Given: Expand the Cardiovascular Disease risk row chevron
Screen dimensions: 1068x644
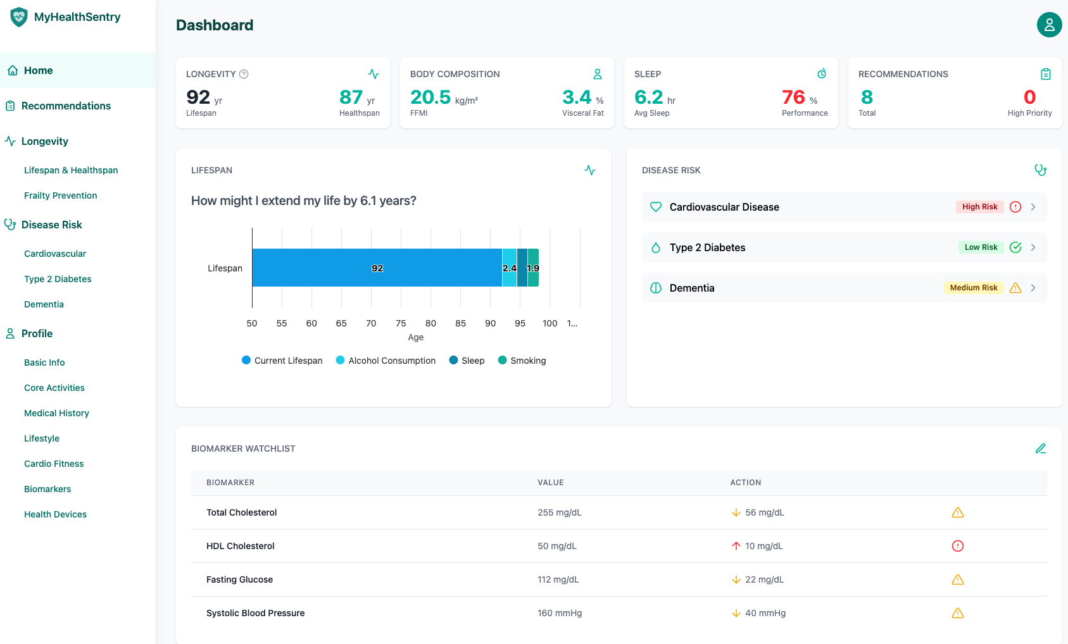Looking at the screenshot, I should (x=1033, y=207).
